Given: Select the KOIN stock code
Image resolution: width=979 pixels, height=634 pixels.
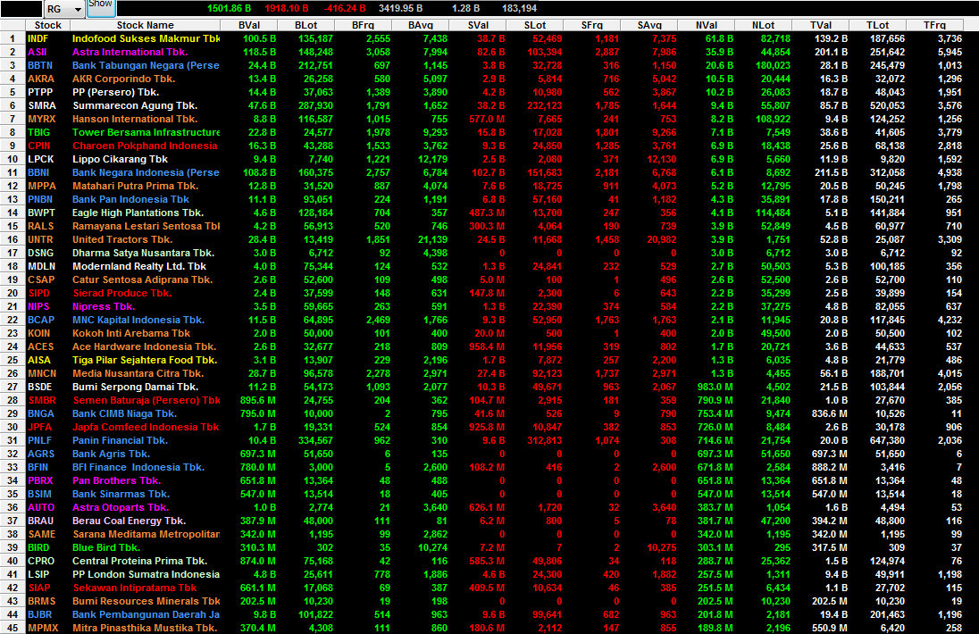Looking at the screenshot, I should tap(39, 334).
